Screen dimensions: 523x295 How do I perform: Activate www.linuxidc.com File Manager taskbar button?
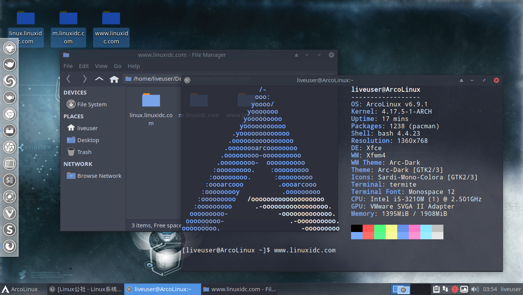[239, 289]
